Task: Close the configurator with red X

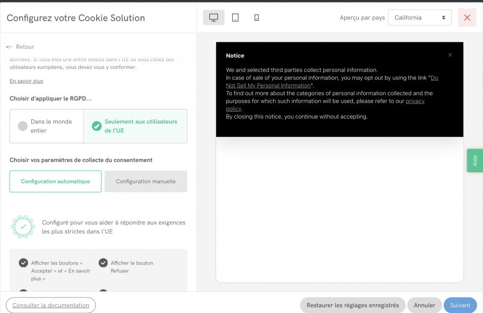Action: [x=467, y=18]
